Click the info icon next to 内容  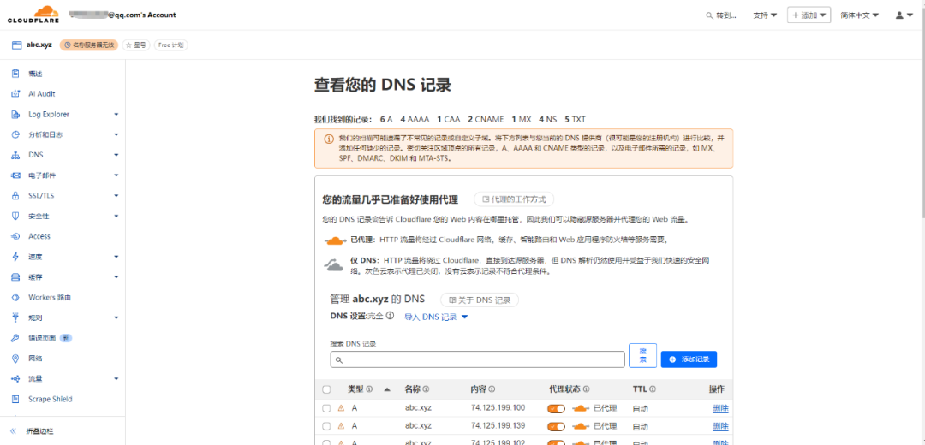click(x=492, y=389)
